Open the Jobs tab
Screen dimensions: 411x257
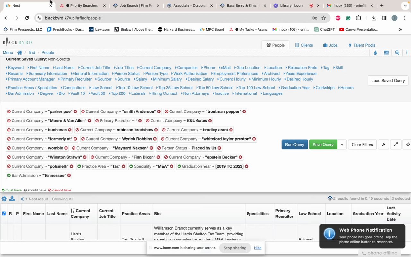point(330,45)
